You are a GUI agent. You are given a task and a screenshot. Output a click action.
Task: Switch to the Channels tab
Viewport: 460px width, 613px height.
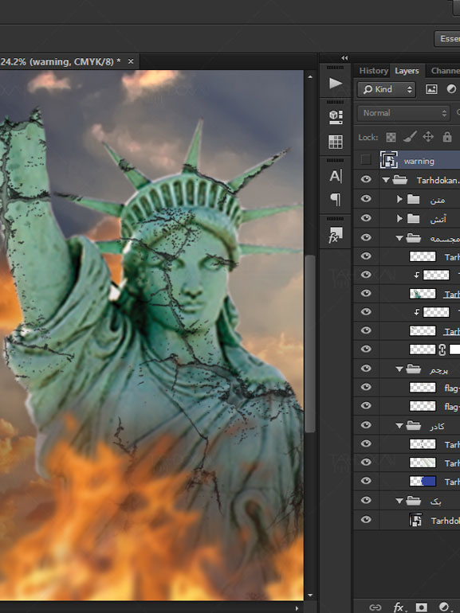[445, 71]
